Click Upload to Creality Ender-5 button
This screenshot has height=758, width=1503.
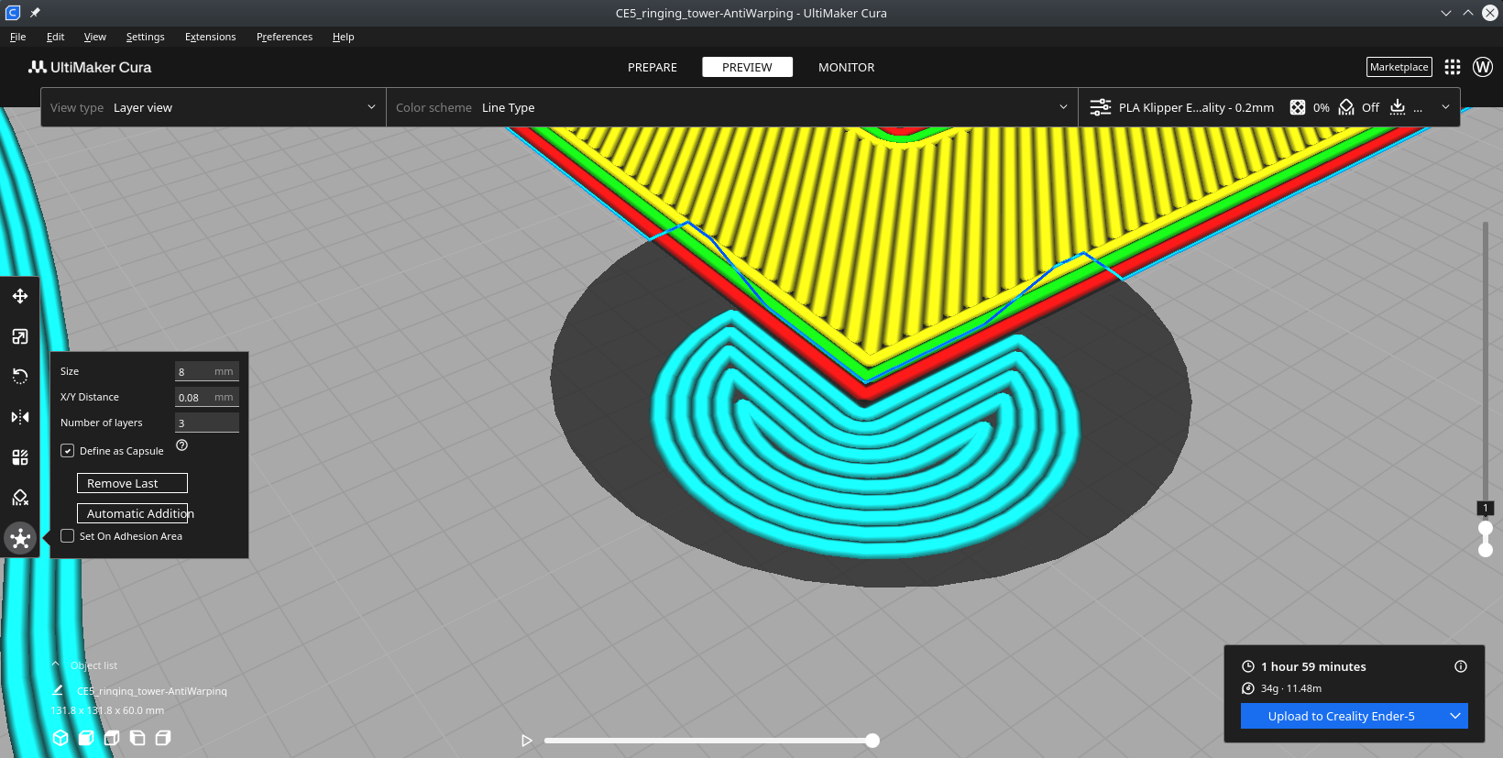pyautogui.click(x=1341, y=716)
